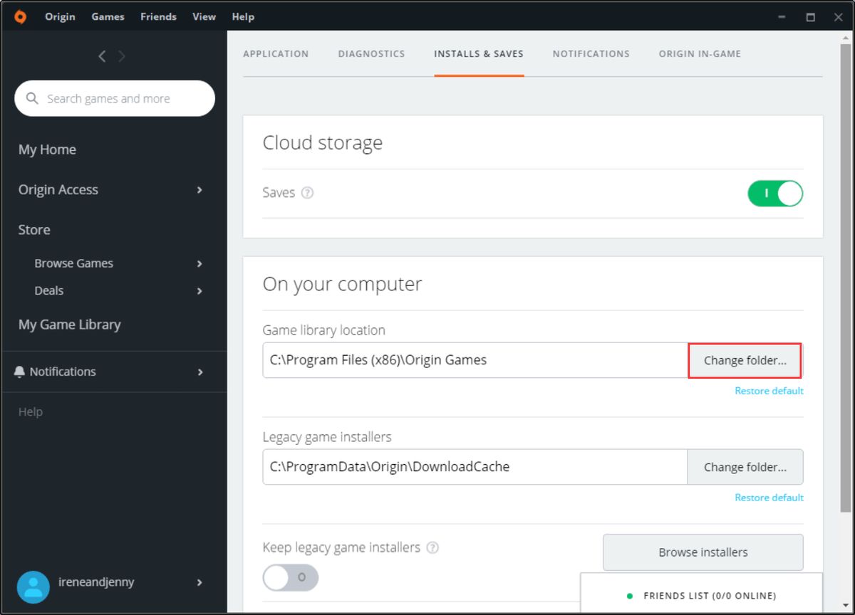Expand the Origin Access submenu

pos(199,190)
